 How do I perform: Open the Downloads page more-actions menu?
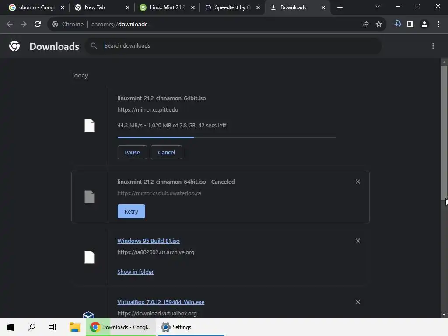coord(433,46)
